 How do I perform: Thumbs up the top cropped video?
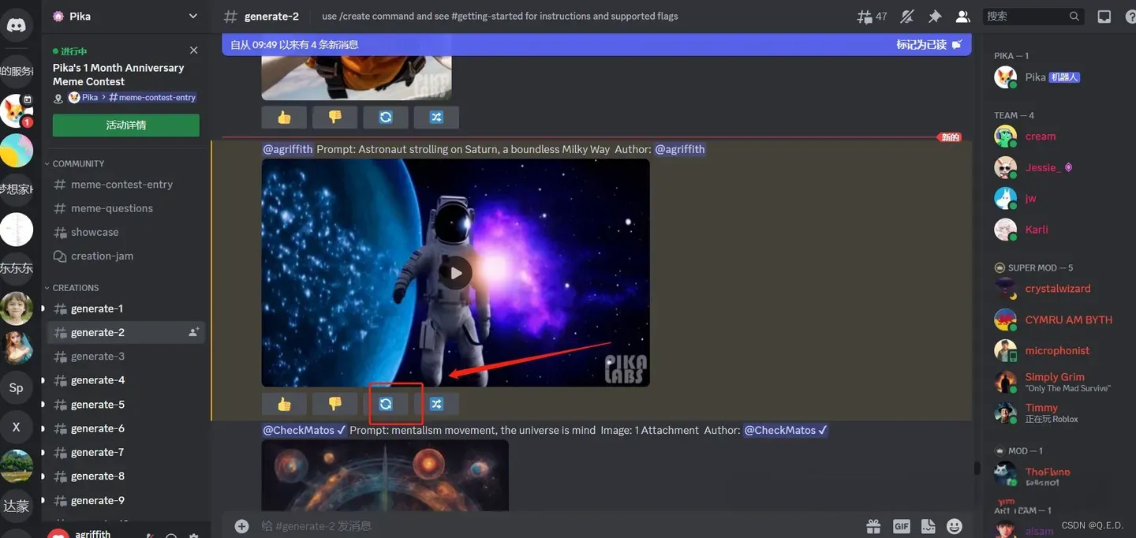284,117
